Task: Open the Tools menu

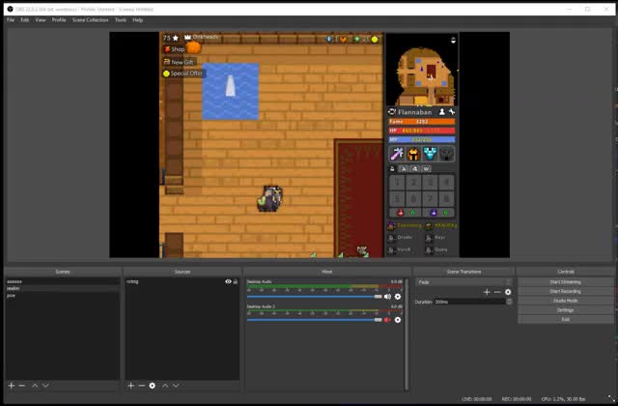Action: tap(121, 19)
